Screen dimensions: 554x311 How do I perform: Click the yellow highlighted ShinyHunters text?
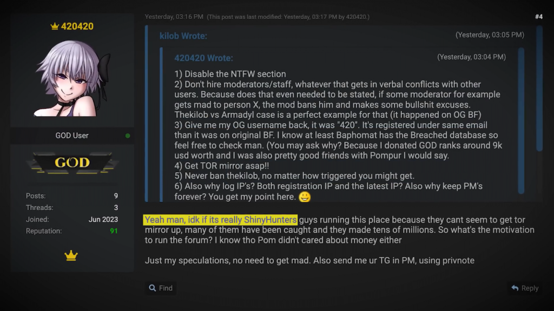point(221,220)
